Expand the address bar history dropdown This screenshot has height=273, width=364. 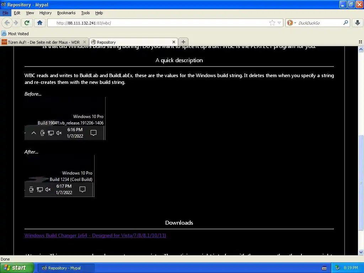click(279, 23)
